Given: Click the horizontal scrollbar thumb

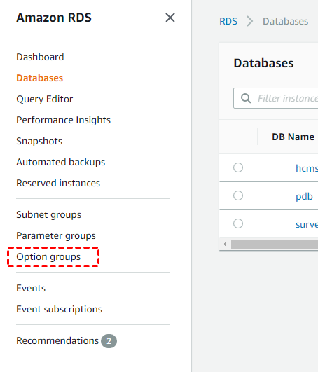Looking at the screenshot, I should [x=275, y=244].
